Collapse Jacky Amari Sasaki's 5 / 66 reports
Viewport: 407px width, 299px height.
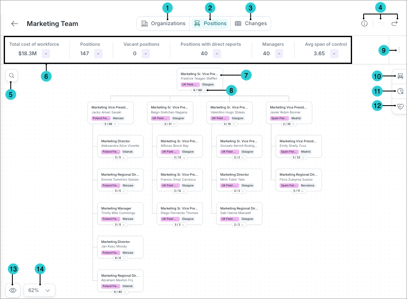tap(111, 124)
